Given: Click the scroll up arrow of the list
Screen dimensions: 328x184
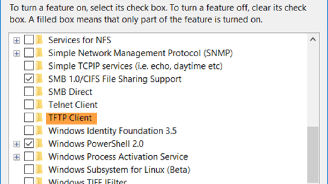Looking at the screenshot, I should click(313, 40).
